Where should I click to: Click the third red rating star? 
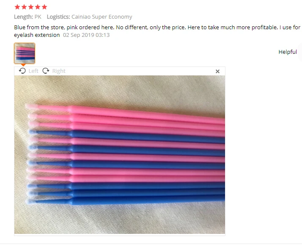click(31, 7)
